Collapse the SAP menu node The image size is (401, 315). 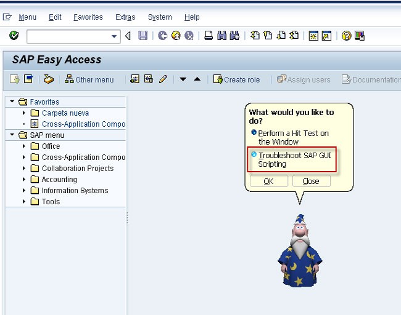[x=12, y=135]
